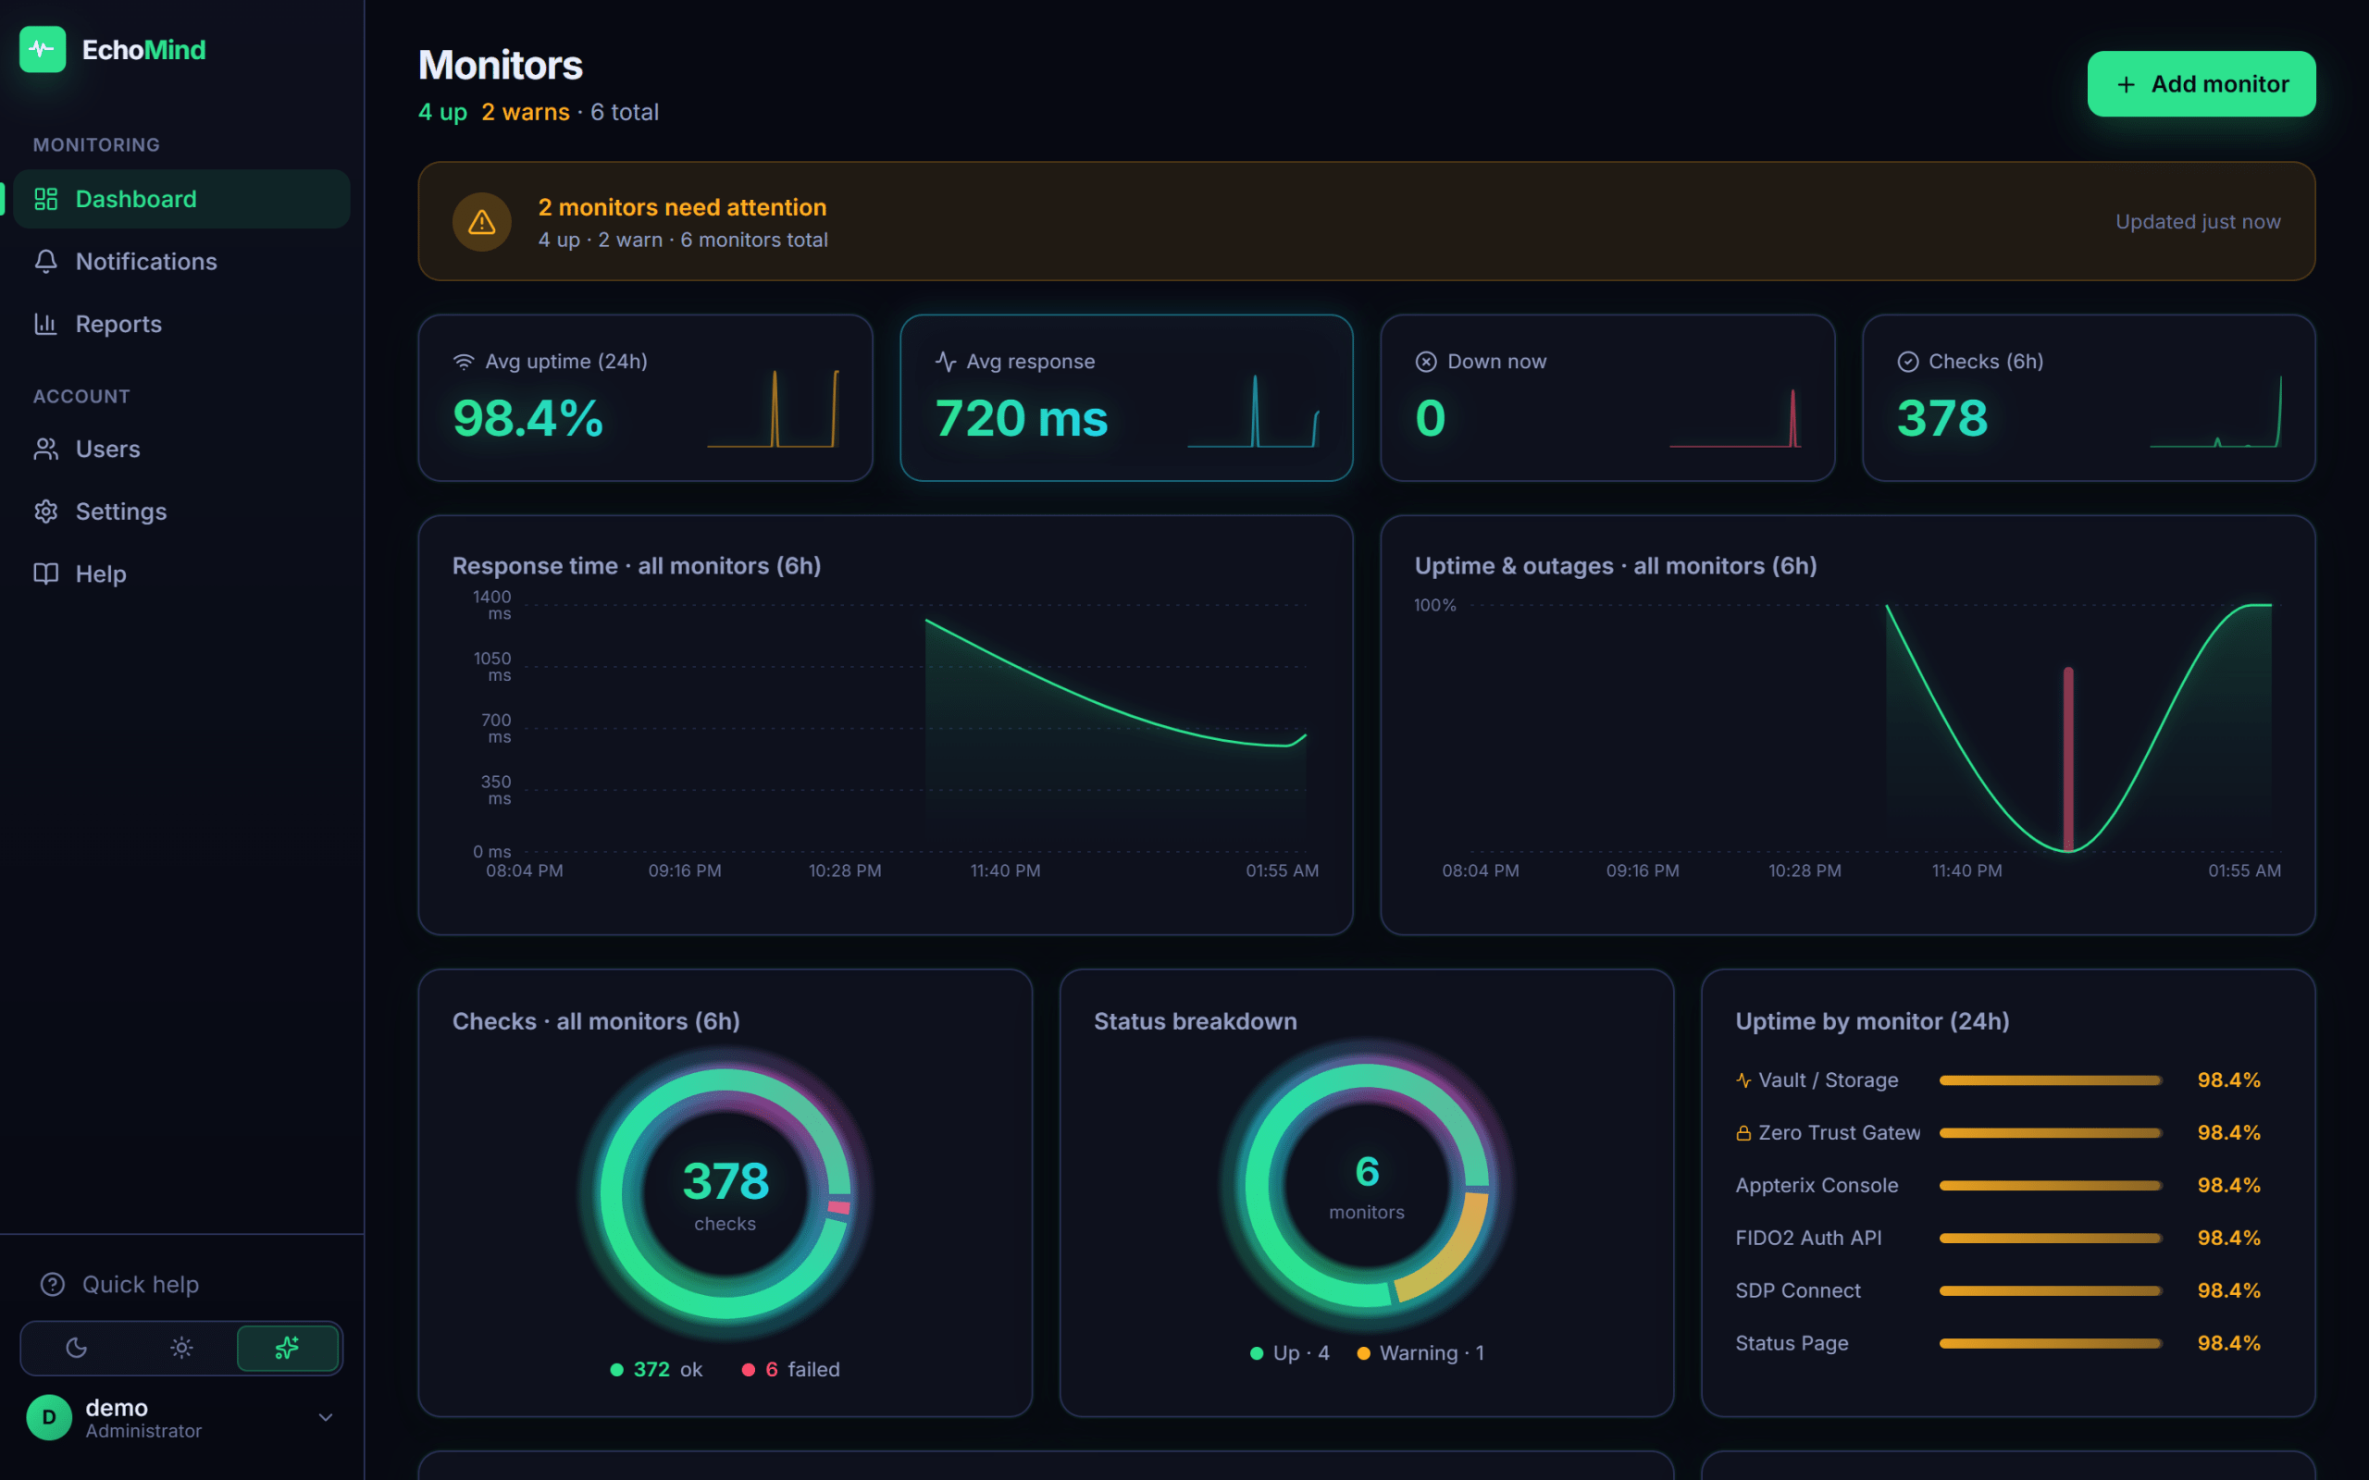Click the EchoMind pulse logo icon
This screenshot has width=2369, height=1480.
42,49
